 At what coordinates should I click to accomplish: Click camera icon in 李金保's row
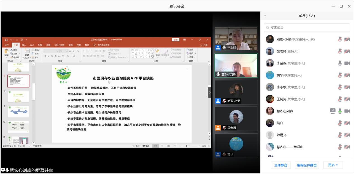[x=347, y=63]
